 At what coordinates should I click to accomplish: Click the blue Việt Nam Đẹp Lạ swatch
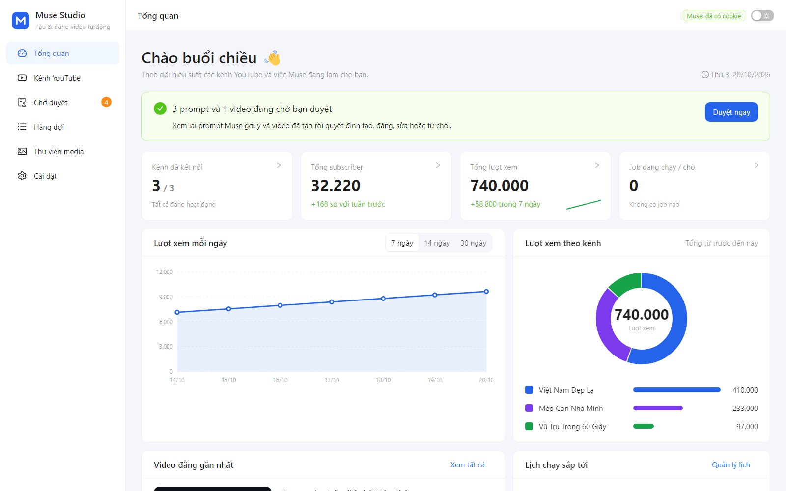(x=529, y=390)
